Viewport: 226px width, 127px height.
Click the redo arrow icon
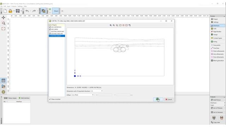[x=34, y=11]
